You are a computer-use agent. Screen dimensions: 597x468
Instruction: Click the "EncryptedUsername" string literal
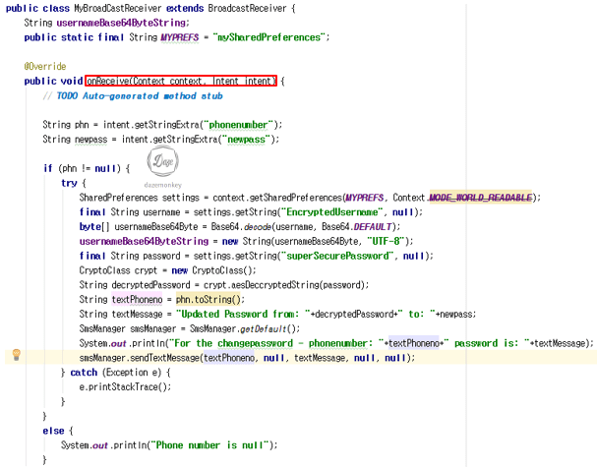330,212
